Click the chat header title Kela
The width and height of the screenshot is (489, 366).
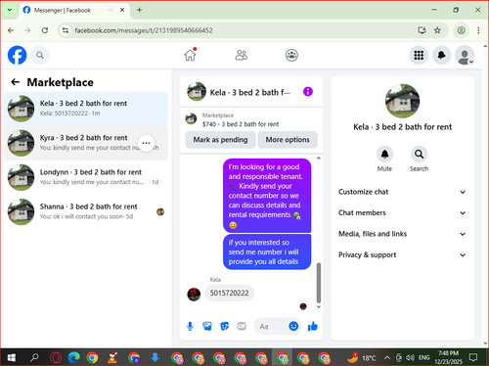point(250,93)
